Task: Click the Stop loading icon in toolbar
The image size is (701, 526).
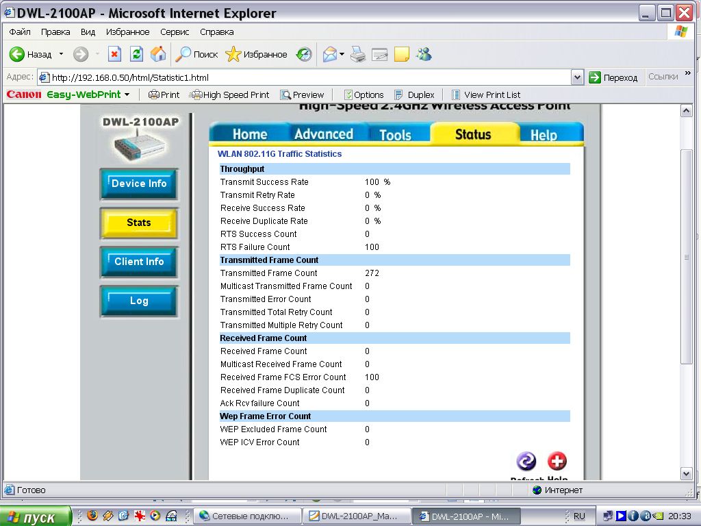Action: pos(115,54)
